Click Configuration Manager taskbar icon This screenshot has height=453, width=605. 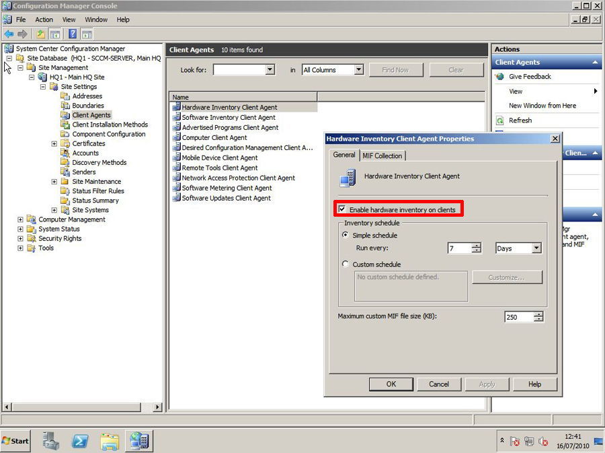(139, 441)
